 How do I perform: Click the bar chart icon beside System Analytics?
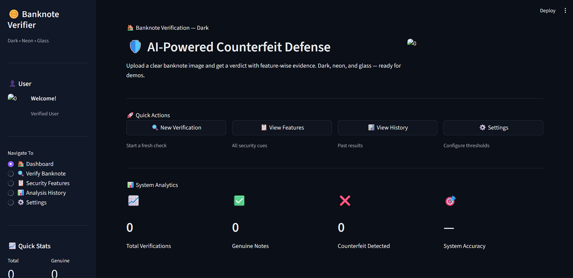[x=130, y=185]
